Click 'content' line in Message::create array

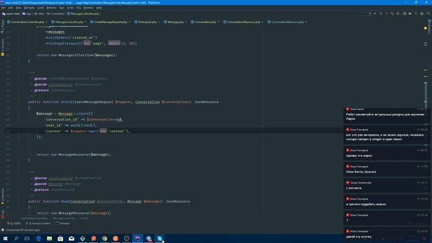[x=87, y=131]
